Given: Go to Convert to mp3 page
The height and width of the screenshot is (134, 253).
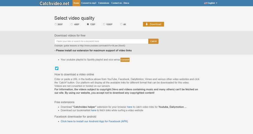Looking at the screenshot, I should coord(89,3).
